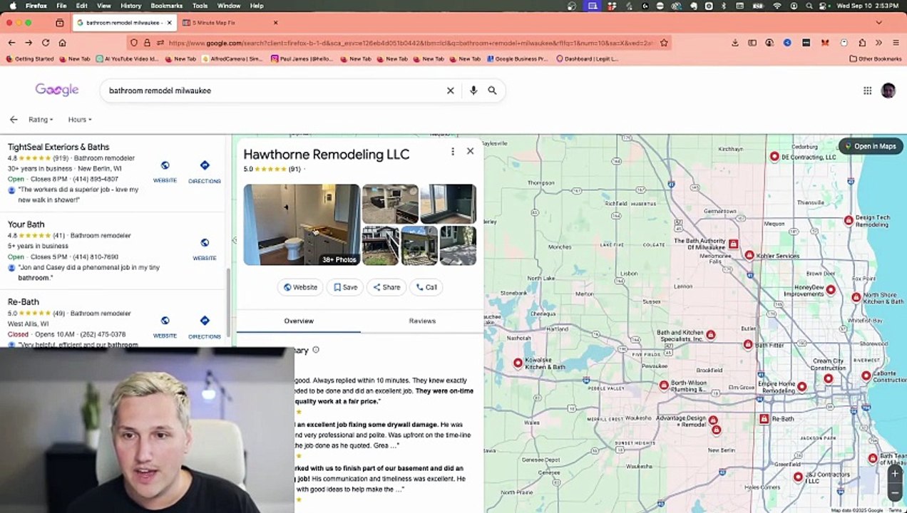
Task: Save Hawthorne Remodeling LLC
Action: [345, 287]
